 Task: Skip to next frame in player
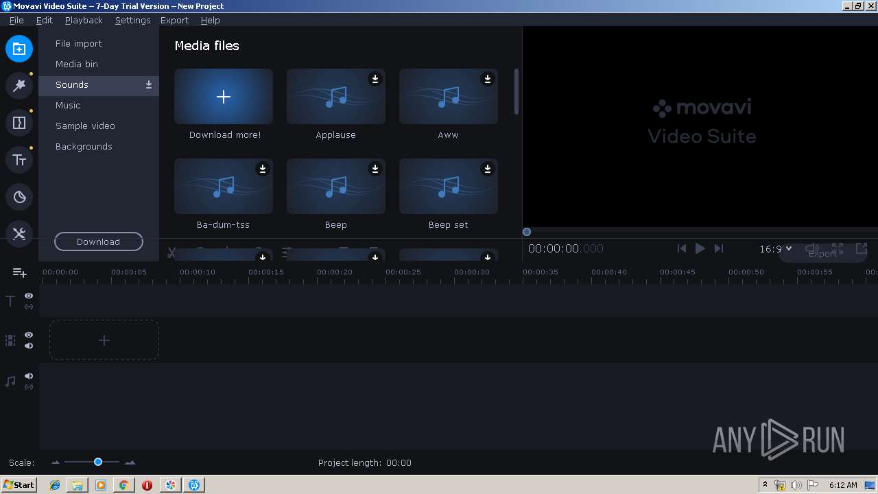tap(719, 248)
